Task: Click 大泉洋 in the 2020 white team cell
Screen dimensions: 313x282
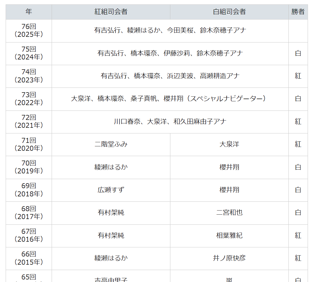Action: pos(229,144)
